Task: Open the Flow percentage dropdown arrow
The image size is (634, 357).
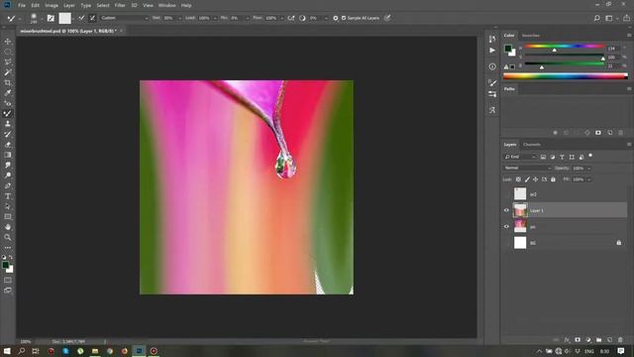Action: [x=281, y=18]
